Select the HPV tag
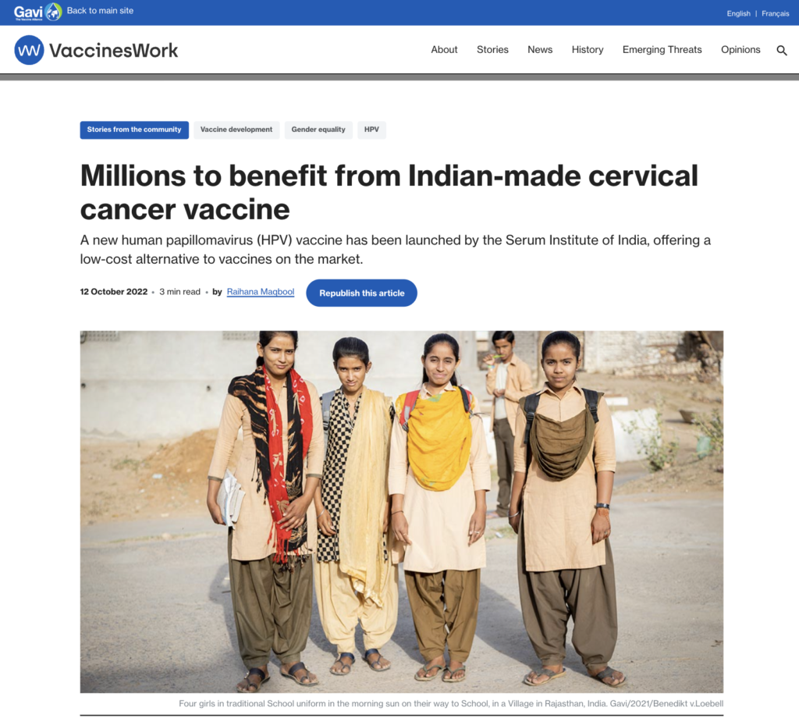Screen dimensions: 799x718 tap(371, 130)
